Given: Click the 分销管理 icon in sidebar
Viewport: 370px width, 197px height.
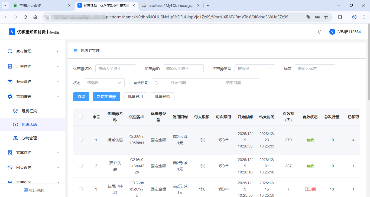Looking at the screenshot, I should click(15, 138).
